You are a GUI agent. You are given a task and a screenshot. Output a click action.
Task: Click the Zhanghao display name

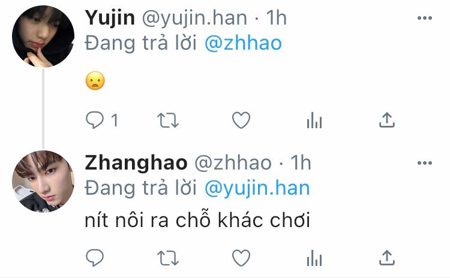tap(136, 163)
